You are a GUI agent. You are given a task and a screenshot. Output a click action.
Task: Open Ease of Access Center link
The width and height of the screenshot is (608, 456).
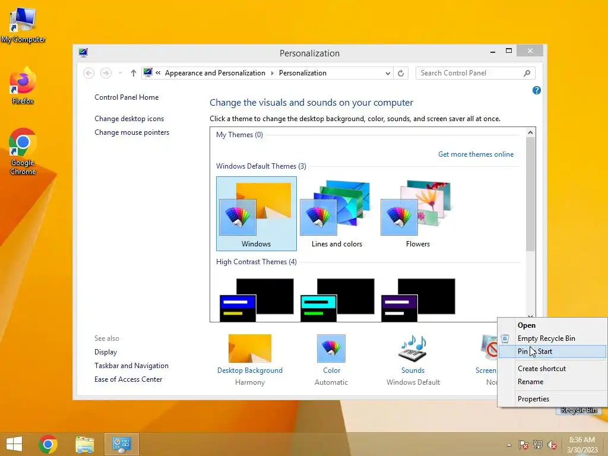[x=128, y=379]
